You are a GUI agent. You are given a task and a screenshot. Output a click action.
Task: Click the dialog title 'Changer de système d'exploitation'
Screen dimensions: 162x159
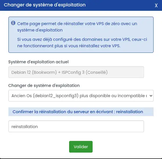[45, 5]
